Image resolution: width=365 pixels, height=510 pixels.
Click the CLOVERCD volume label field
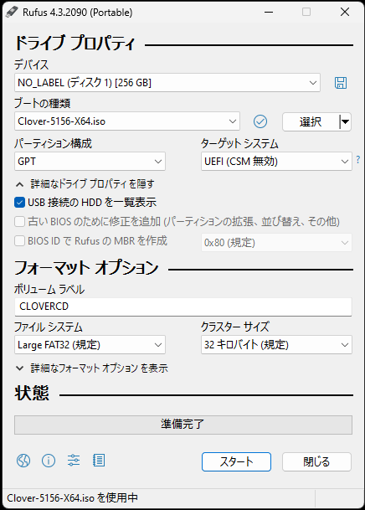(183, 307)
